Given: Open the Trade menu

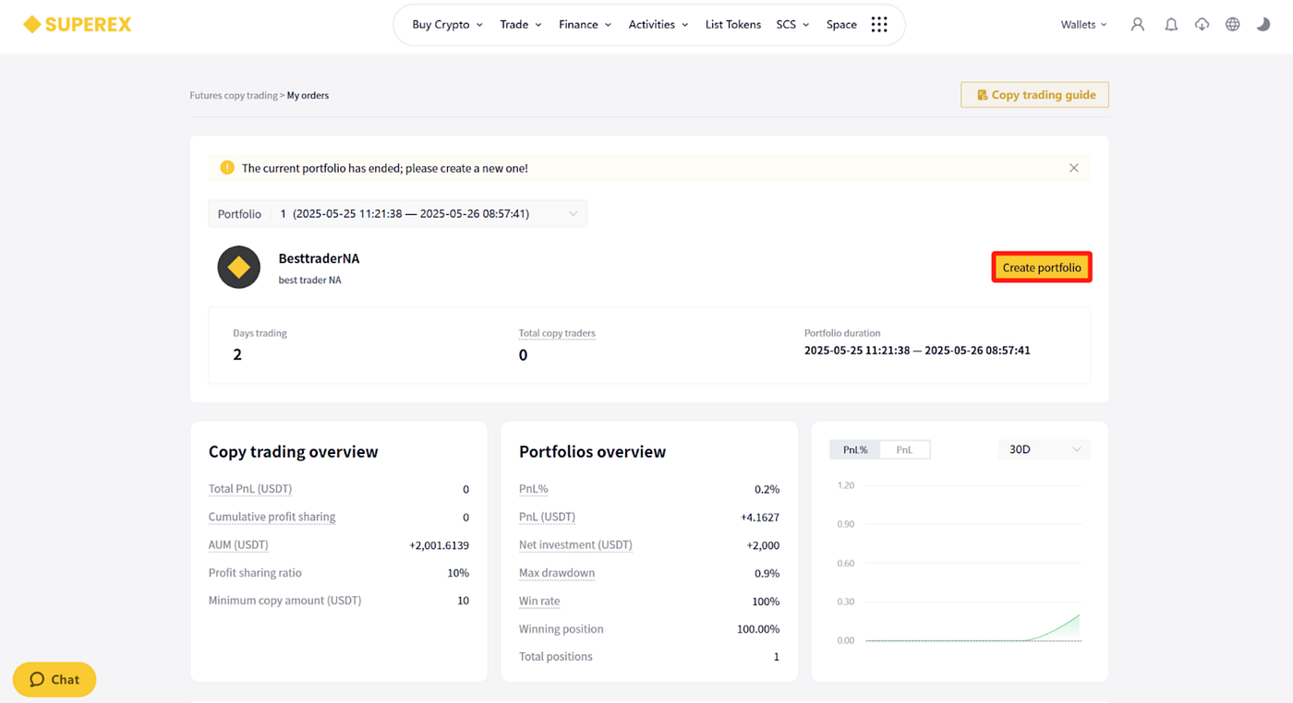Looking at the screenshot, I should (x=521, y=25).
